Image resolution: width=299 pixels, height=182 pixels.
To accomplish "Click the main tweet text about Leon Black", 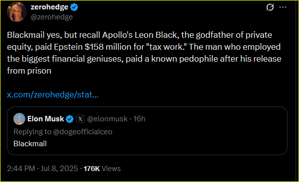I will [x=144, y=53].
